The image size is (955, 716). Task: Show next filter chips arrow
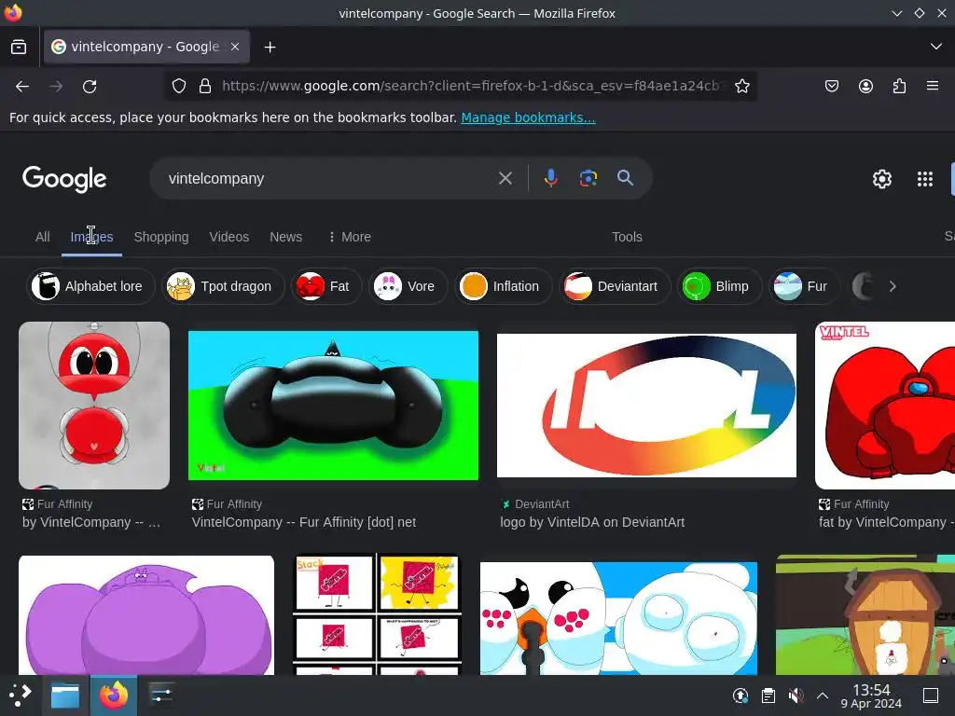893,286
